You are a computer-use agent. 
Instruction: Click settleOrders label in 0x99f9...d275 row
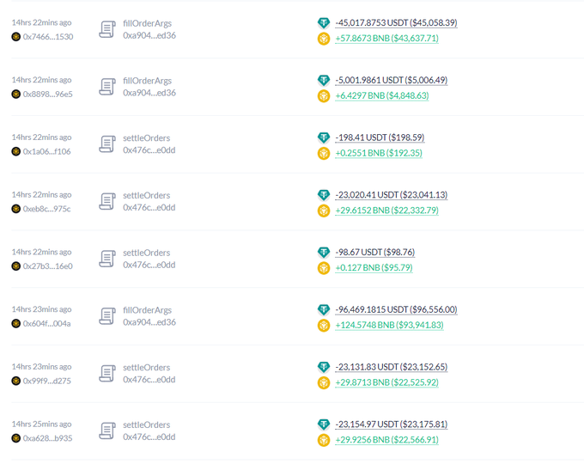147,368
